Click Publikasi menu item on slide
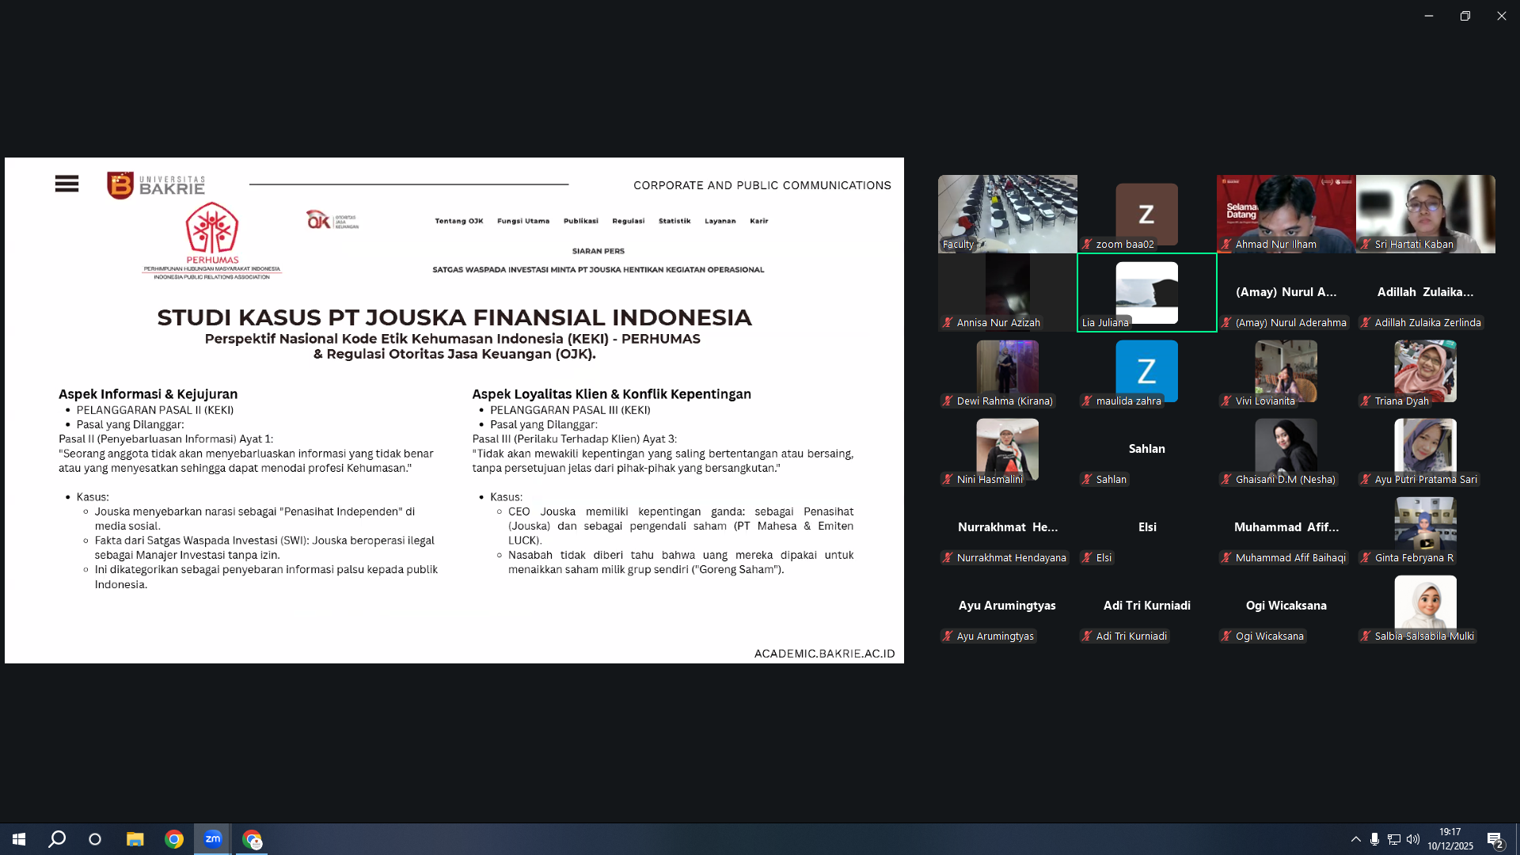 point(581,221)
